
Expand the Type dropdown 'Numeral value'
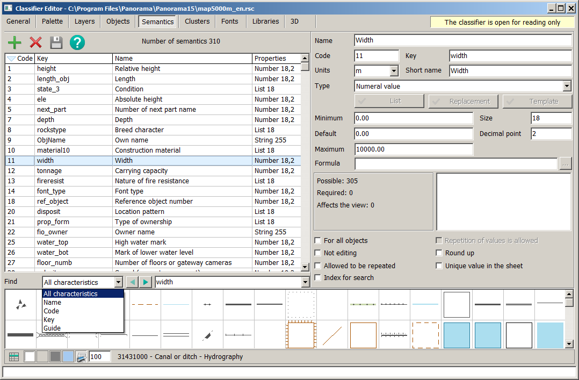[x=567, y=86]
